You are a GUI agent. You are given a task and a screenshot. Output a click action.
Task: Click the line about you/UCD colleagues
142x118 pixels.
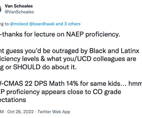pyautogui.click(x=68, y=59)
